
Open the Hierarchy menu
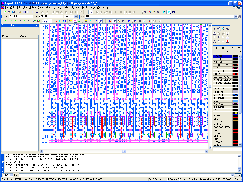(50, 7)
